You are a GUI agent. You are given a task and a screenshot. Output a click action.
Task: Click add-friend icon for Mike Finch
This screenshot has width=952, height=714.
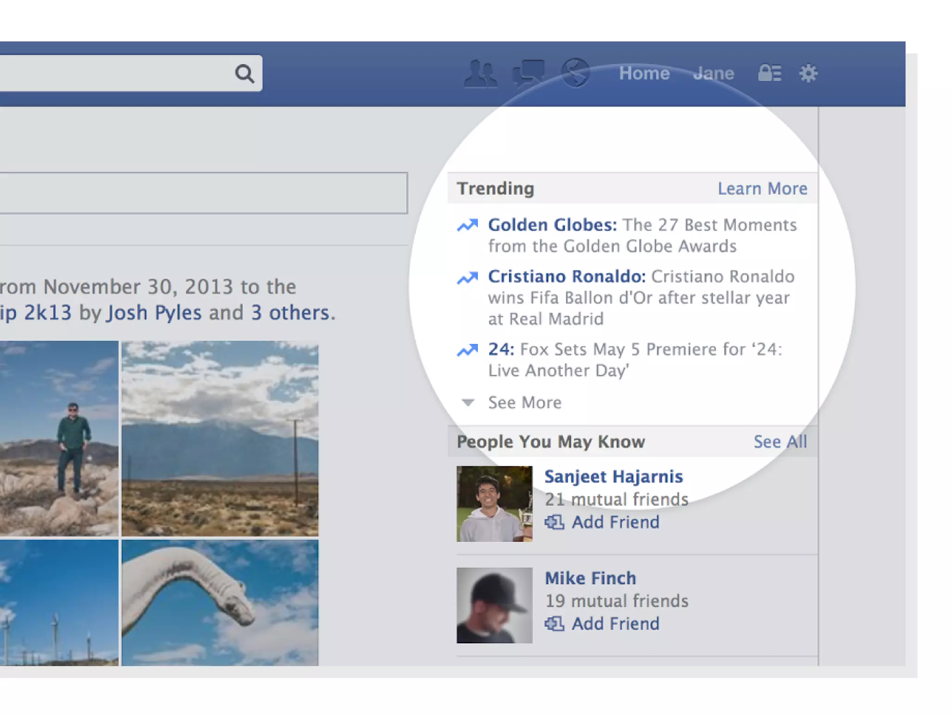click(554, 623)
